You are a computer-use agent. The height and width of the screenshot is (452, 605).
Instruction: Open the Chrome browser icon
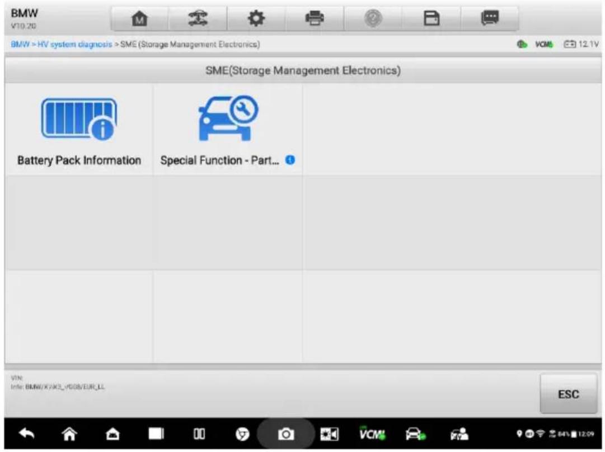(x=242, y=434)
